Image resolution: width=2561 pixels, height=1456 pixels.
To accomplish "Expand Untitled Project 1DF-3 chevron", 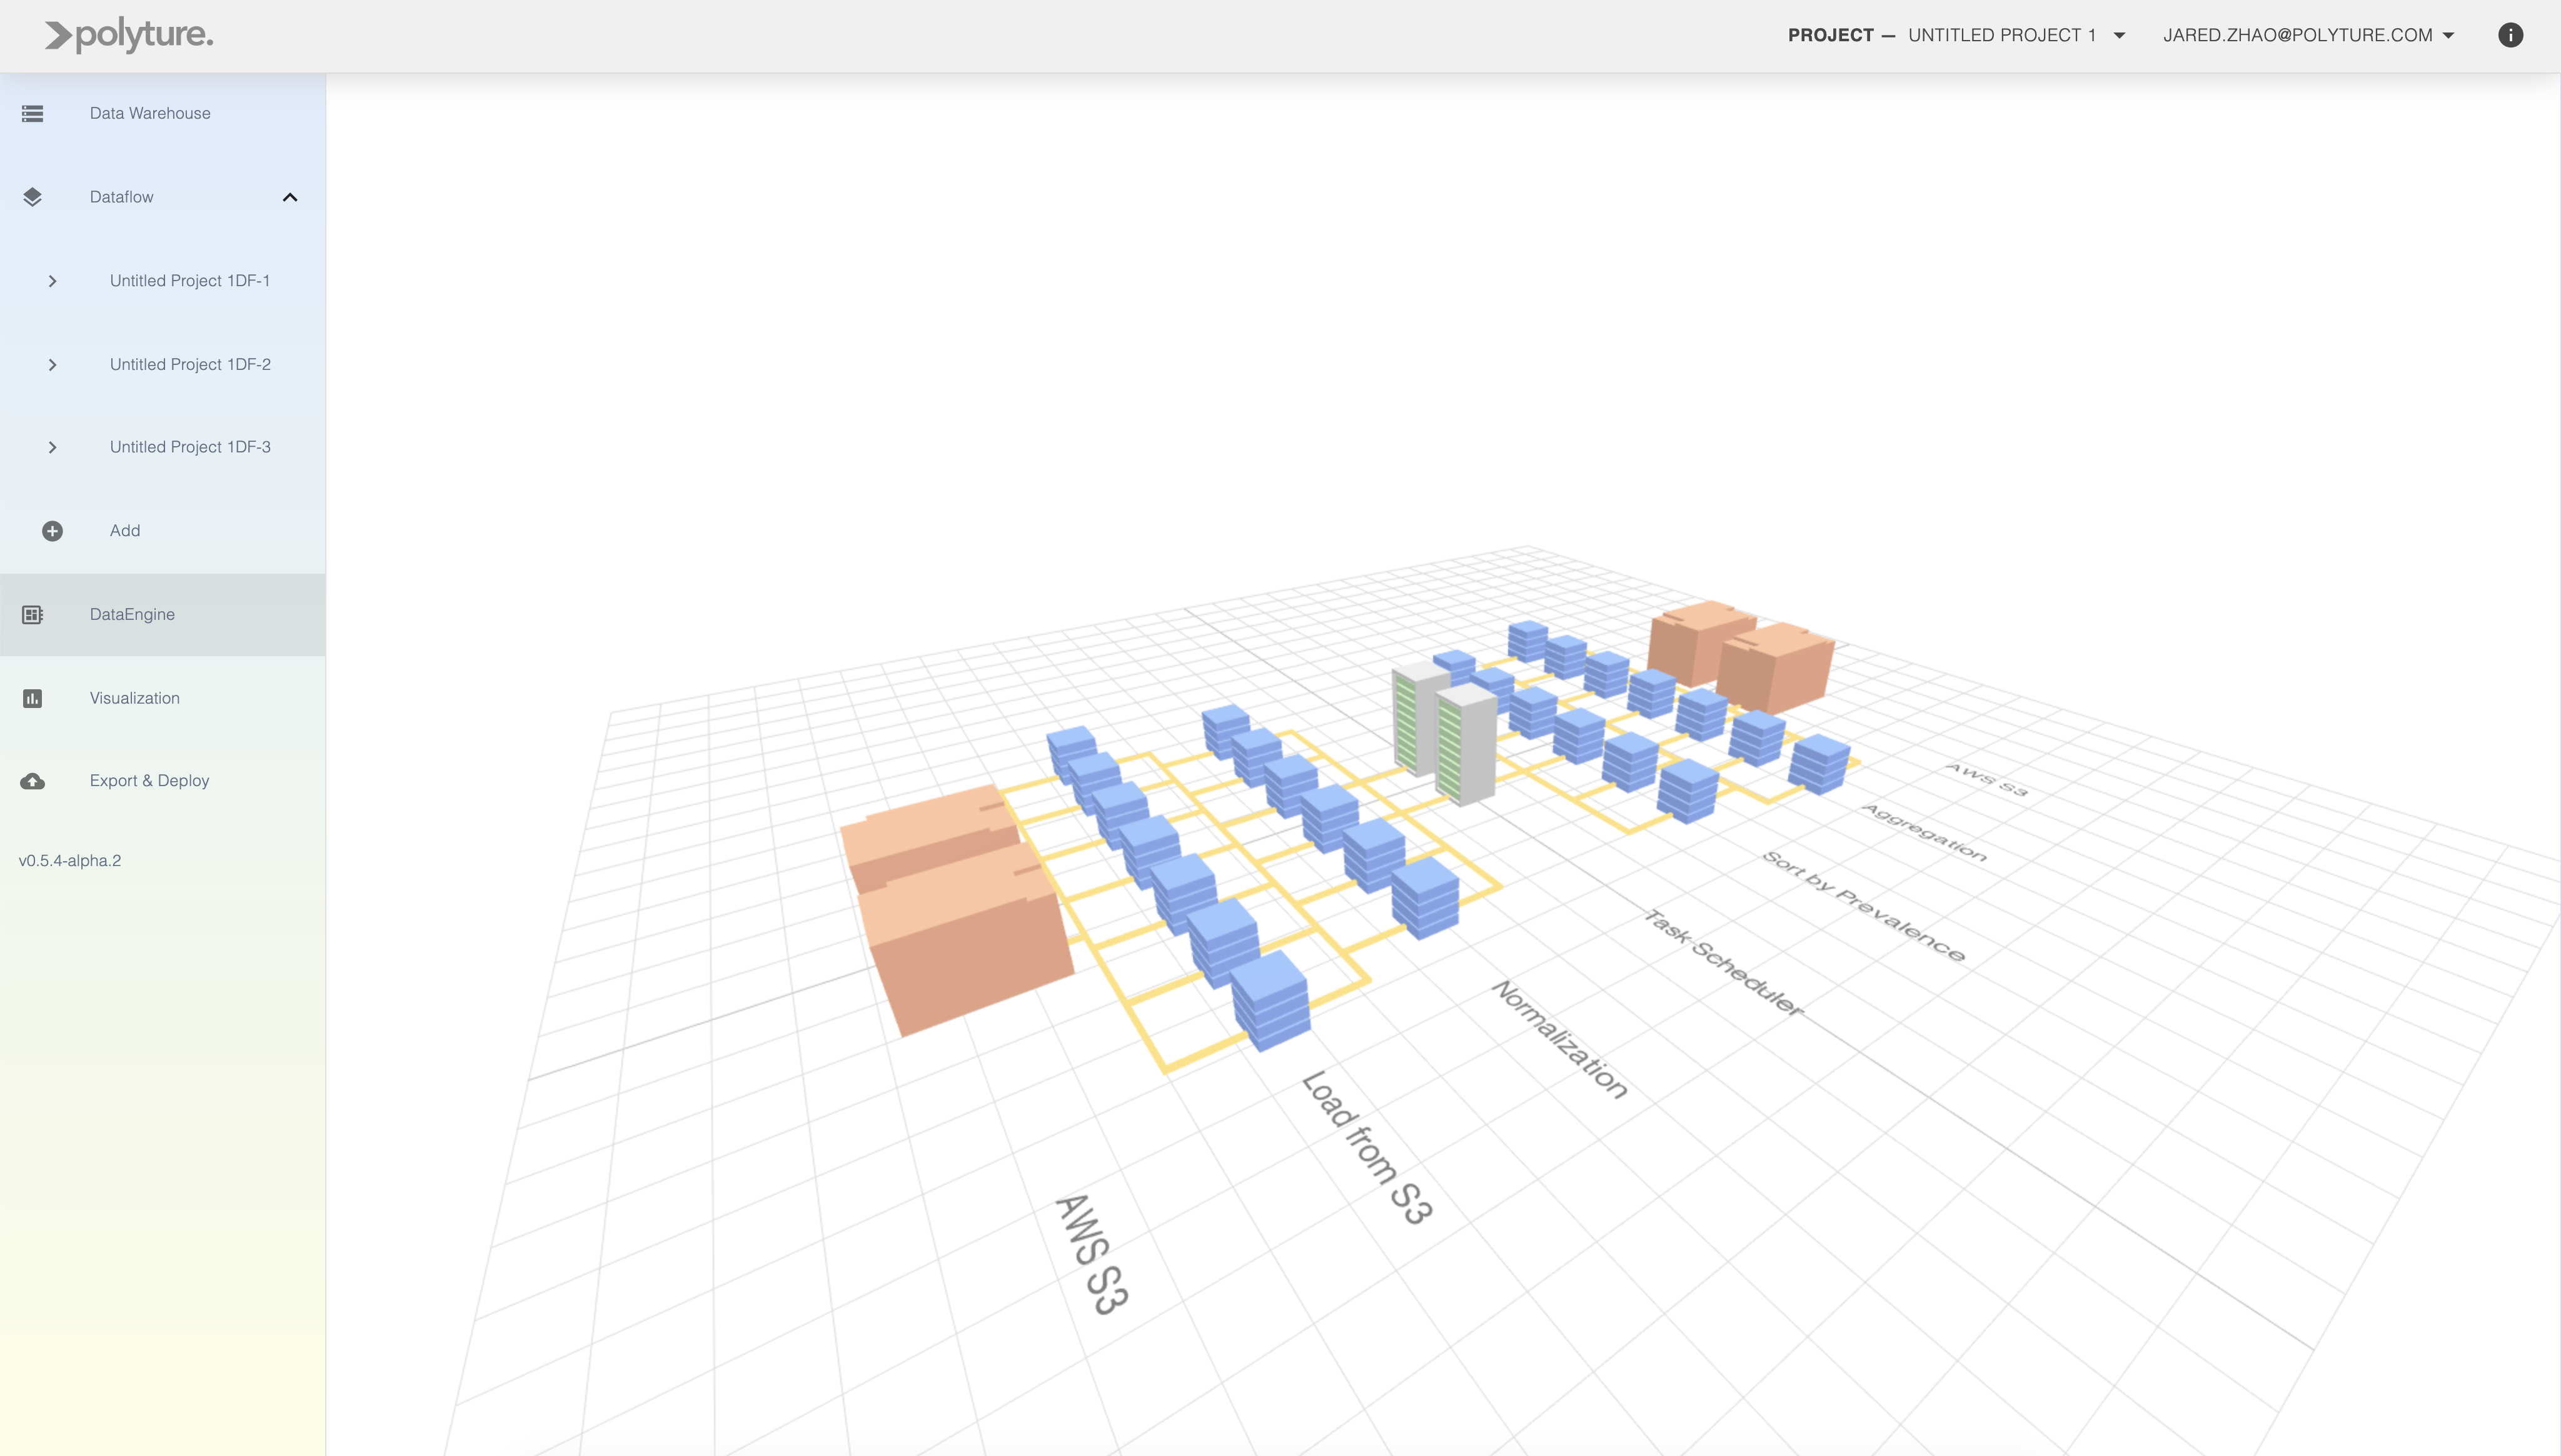I will coord(52,447).
